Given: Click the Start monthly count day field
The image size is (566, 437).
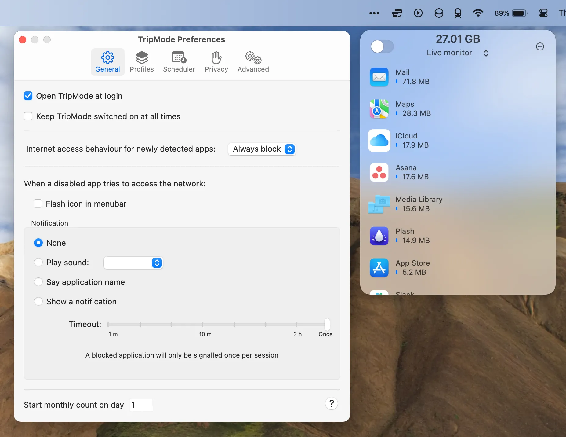Looking at the screenshot, I should tap(141, 405).
